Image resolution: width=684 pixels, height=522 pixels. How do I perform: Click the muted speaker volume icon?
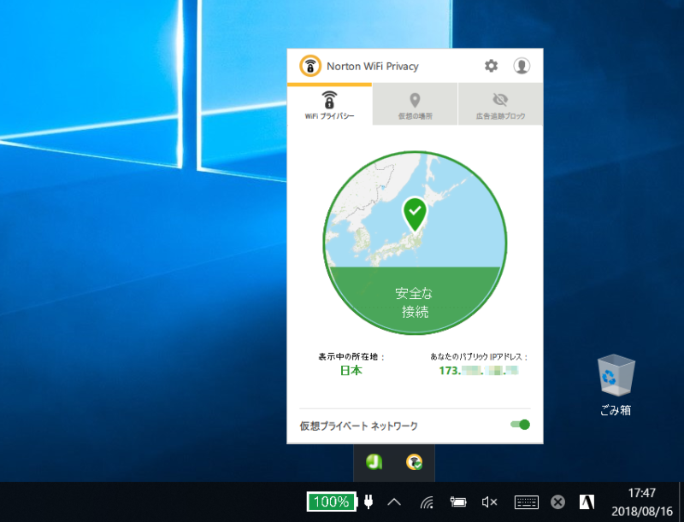489,501
